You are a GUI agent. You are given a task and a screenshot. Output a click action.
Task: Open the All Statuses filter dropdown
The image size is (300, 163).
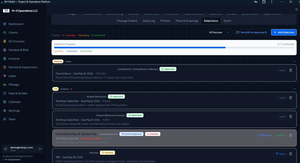point(219,32)
